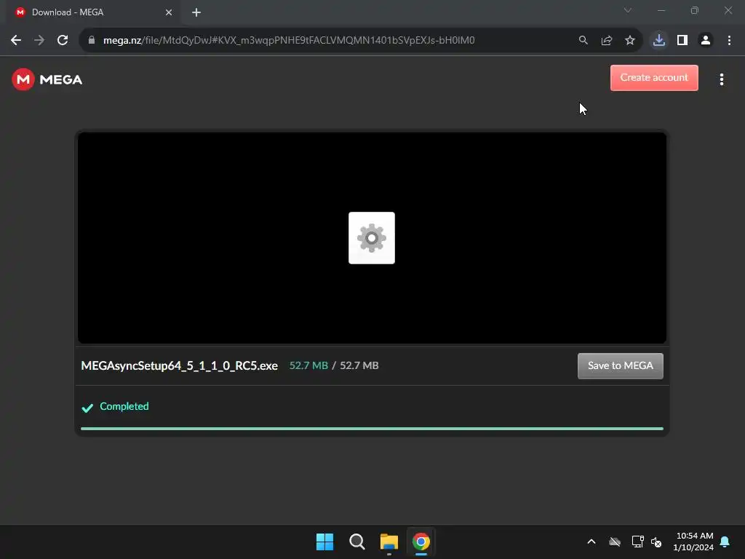Click the green completed checkmark icon
The height and width of the screenshot is (559, 745).
(x=87, y=408)
